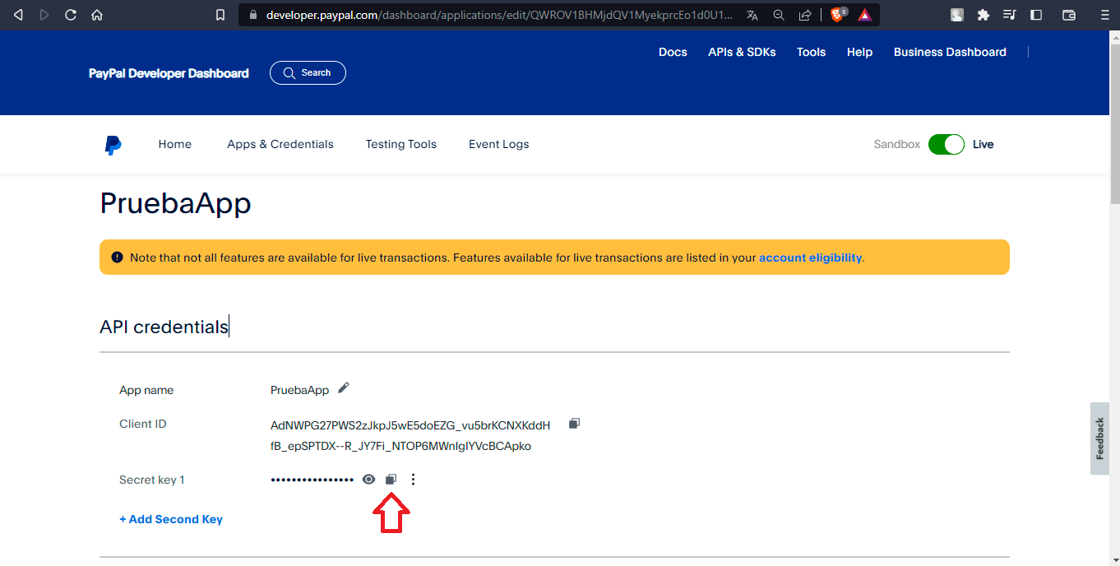This screenshot has height=566, width=1120.
Task: Open the Feedback side tab
Action: [1100, 438]
